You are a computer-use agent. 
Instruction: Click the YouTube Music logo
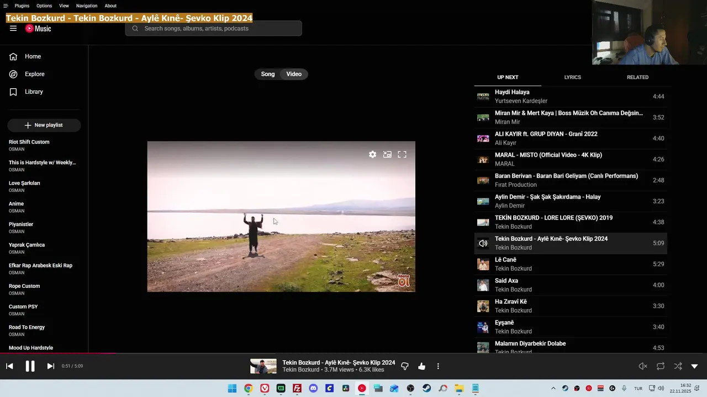pyautogui.click(x=38, y=29)
